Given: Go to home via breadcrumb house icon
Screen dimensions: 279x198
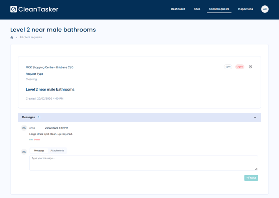Looking at the screenshot, I should point(12,37).
